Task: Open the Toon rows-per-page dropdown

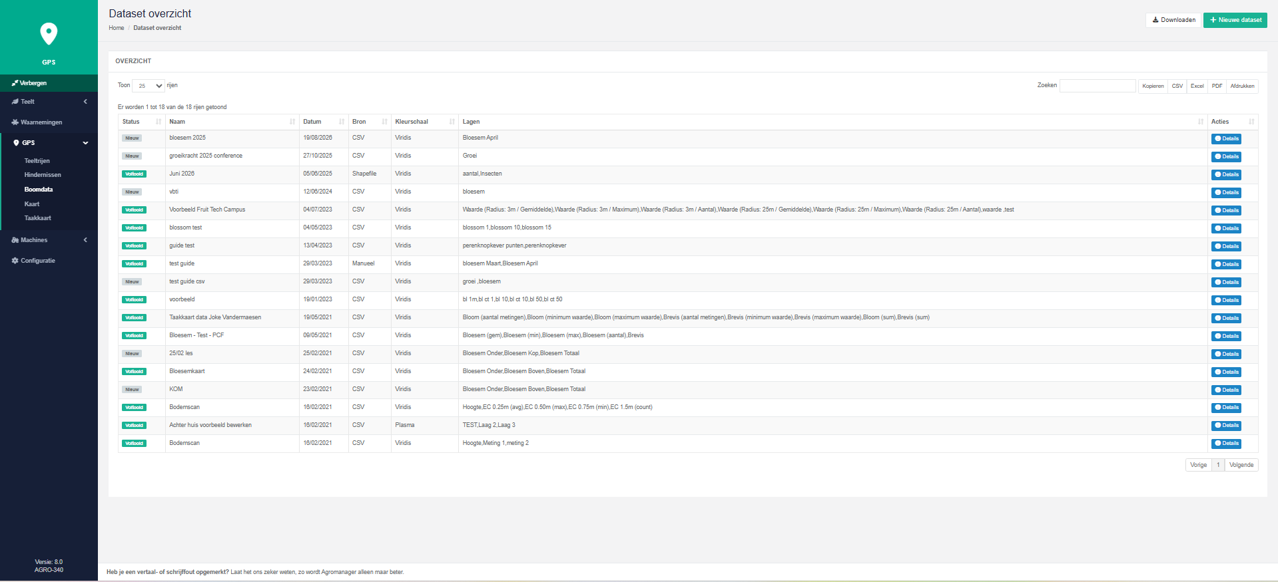Action: (149, 86)
